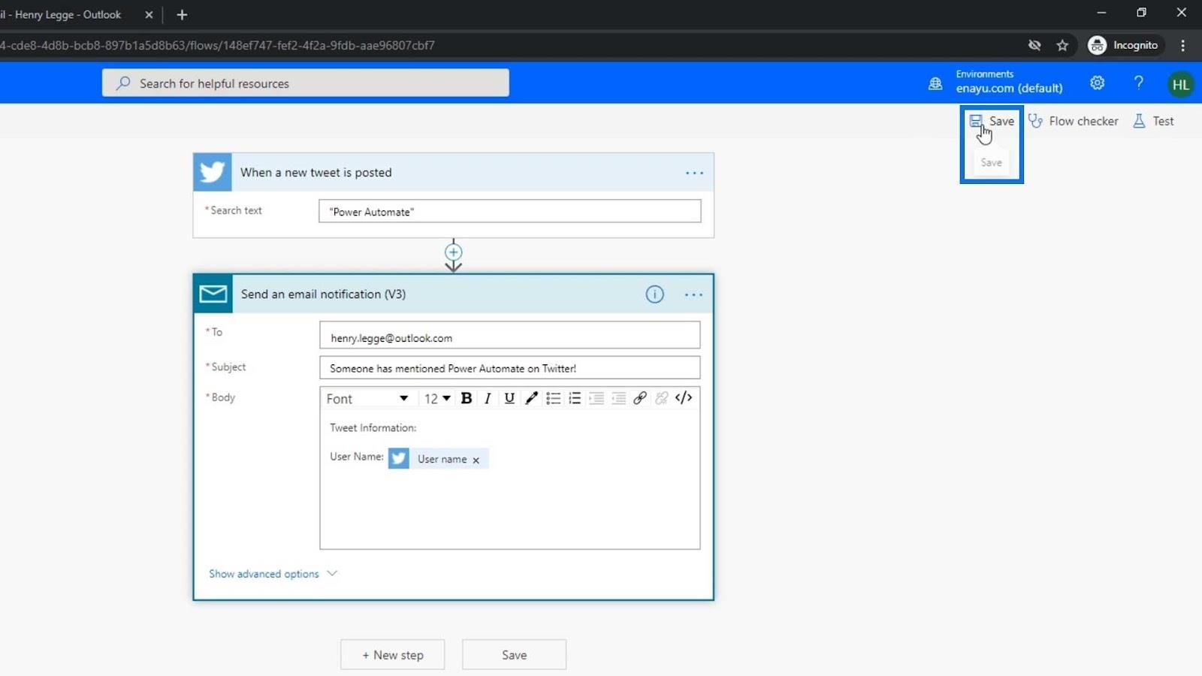This screenshot has height=676, width=1202.
Task: Toggle italic formatting in Body
Action: [x=488, y=398]
